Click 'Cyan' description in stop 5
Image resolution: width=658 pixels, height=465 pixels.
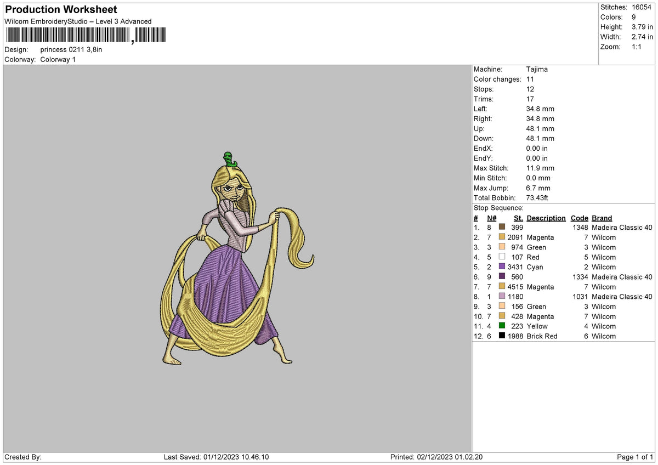[535, 267]
